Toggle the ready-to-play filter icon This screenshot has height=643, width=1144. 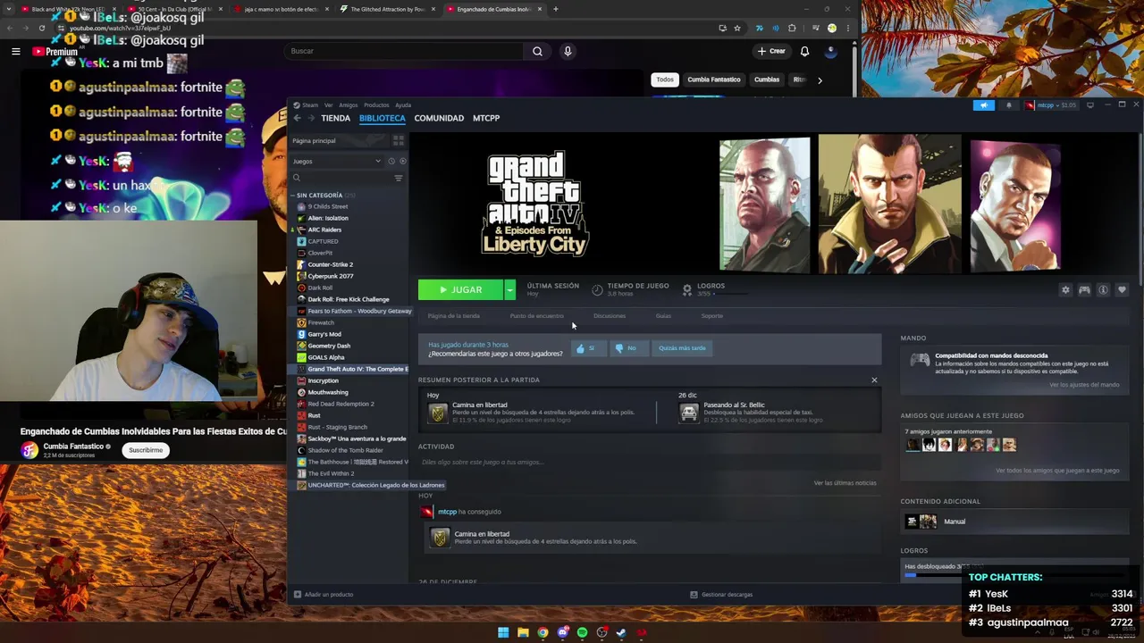coord(402,161)
